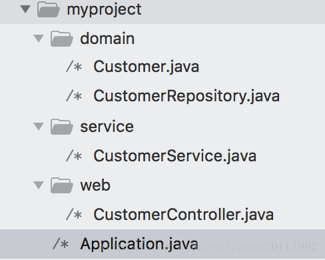Open Customer.java file

point(147,67)
